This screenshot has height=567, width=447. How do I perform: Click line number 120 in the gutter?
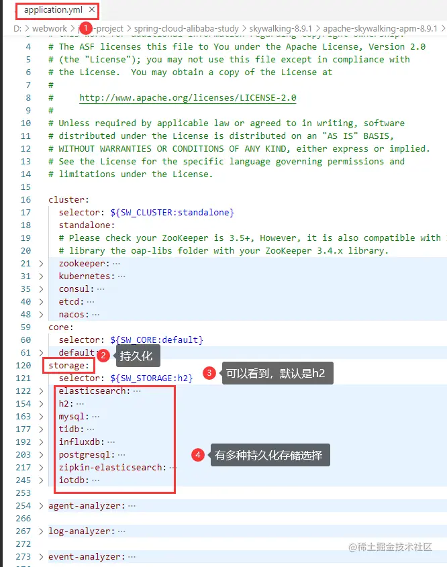pyautogui.click(x=23, y=366)
